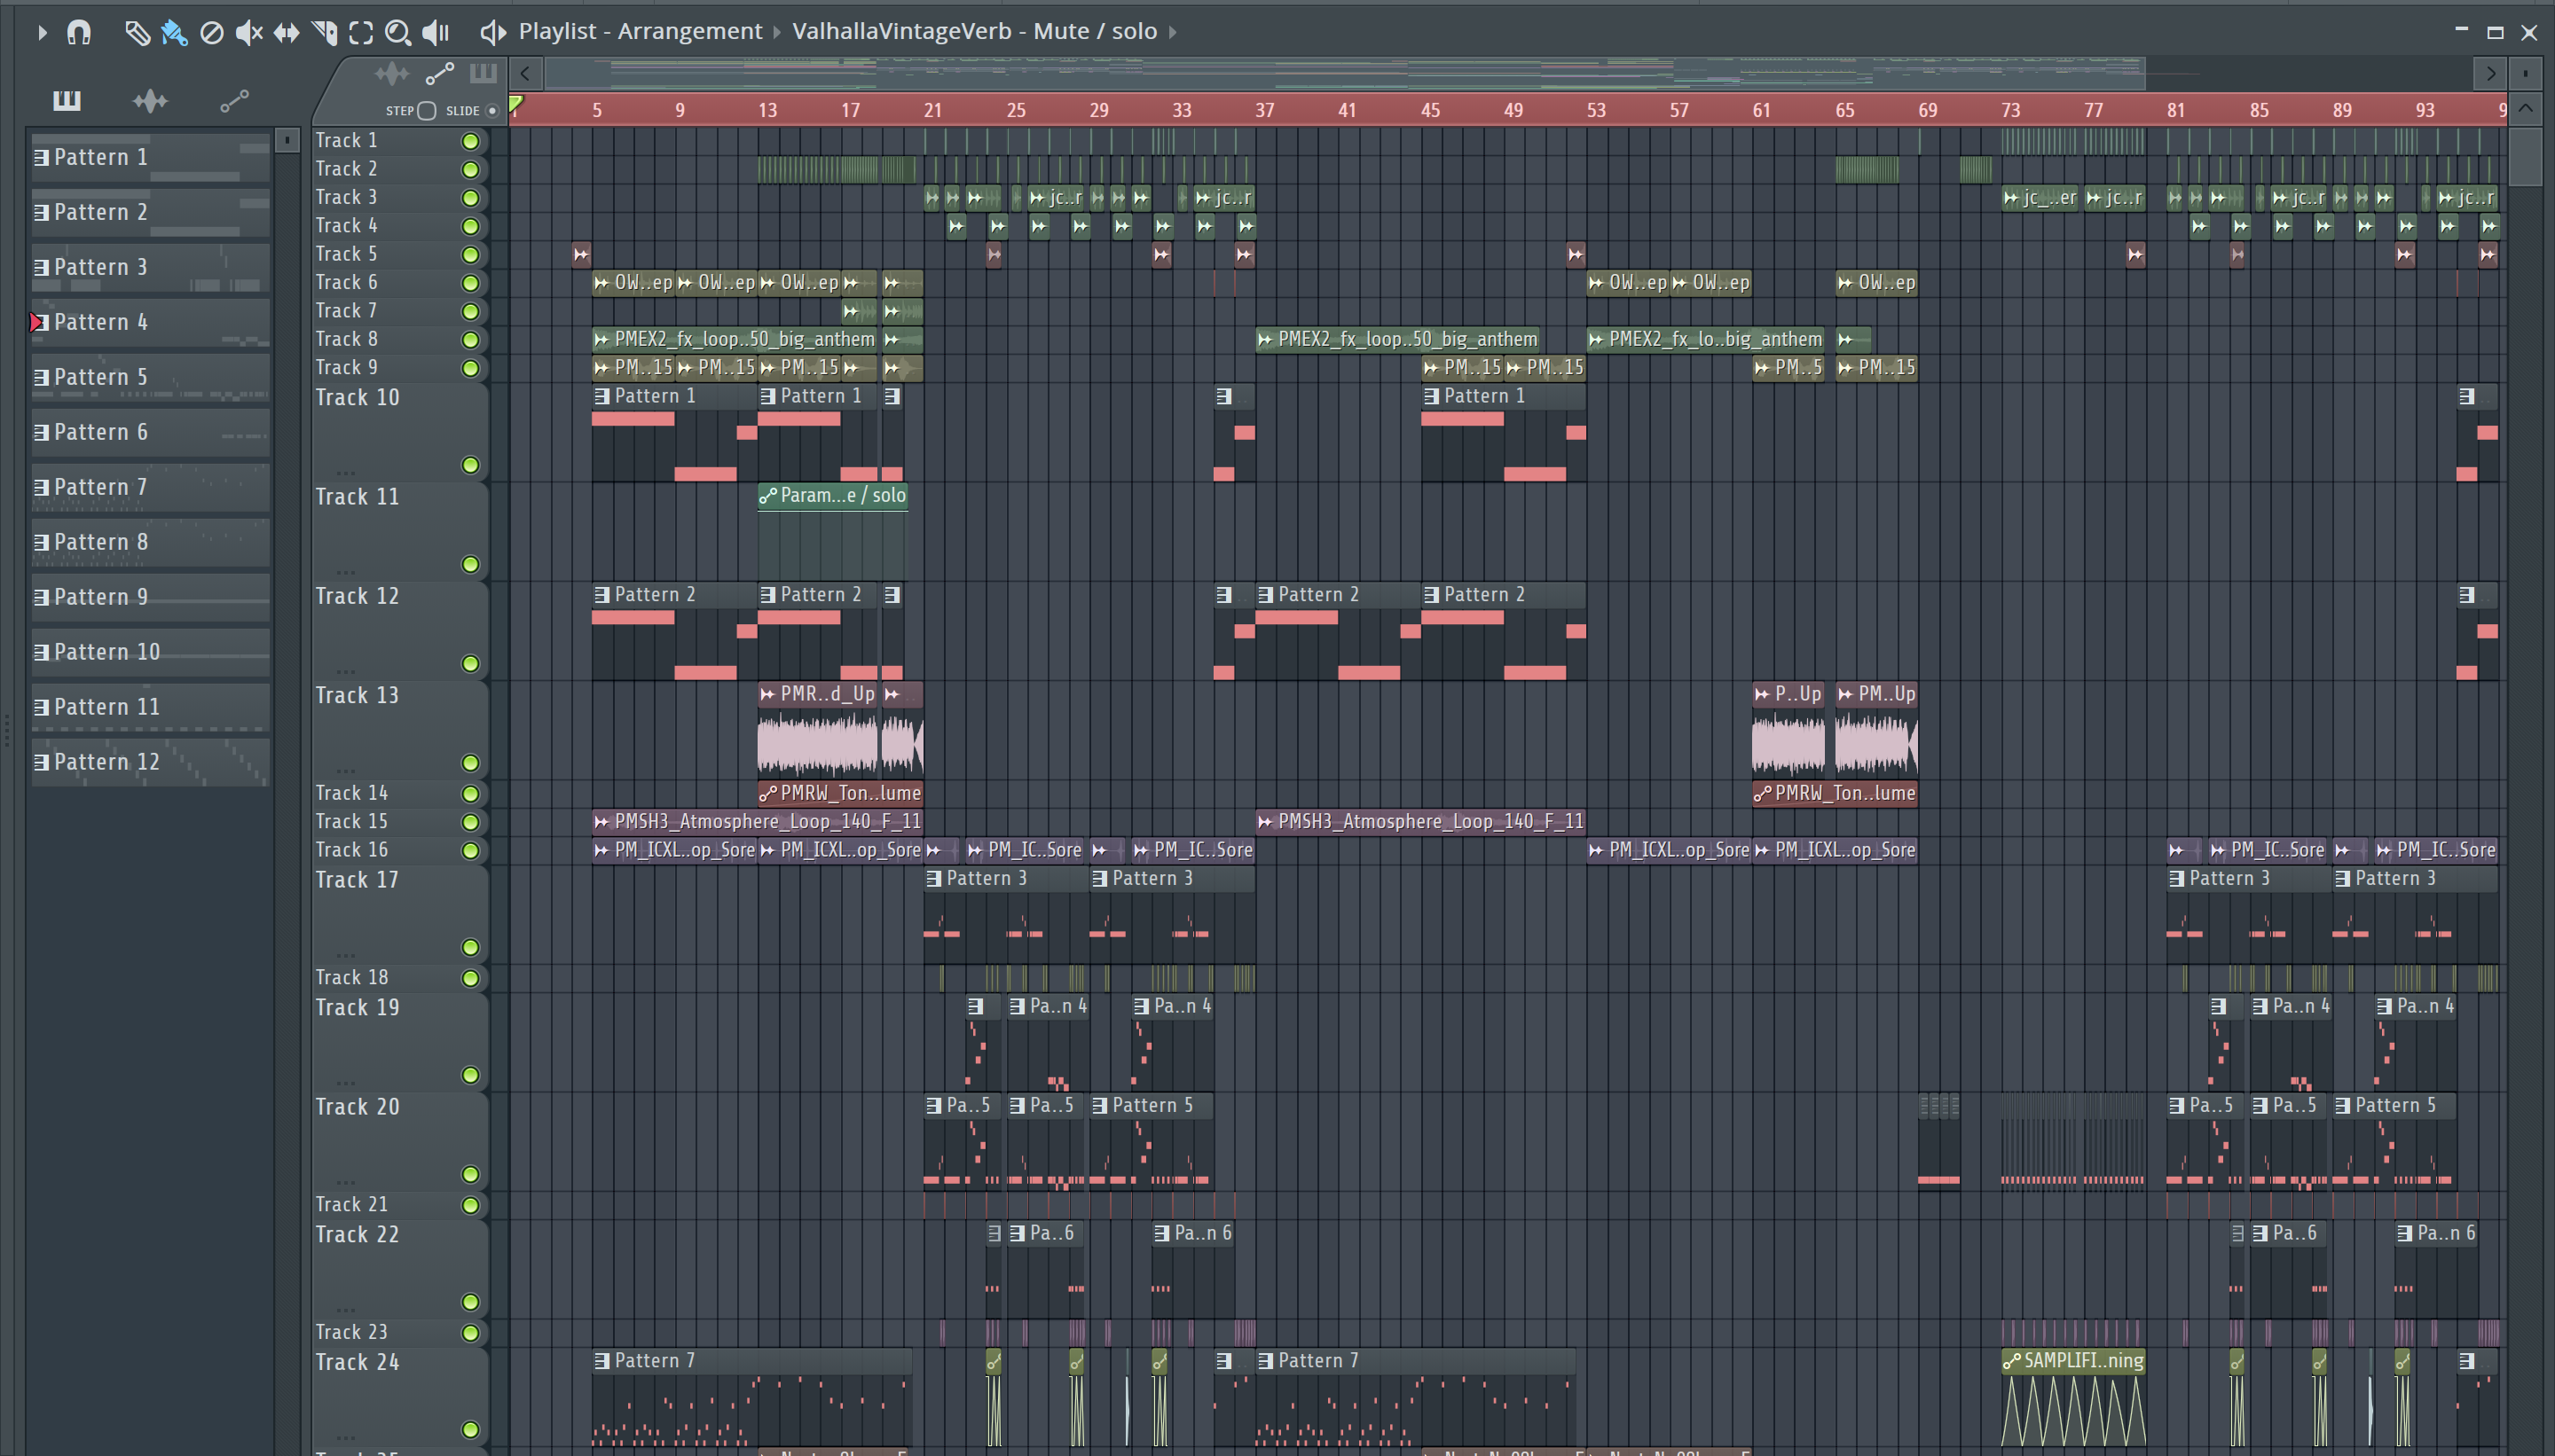The height and width of the screenshot is (1456, 2555).
Task: Select Pattern 11 in the picker
Action: coord(150,707)
